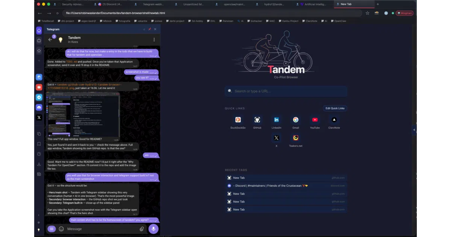This screenshot has width=451, height=237.
Task: Toggle the Wingman panel button
Action: point(404,13)
